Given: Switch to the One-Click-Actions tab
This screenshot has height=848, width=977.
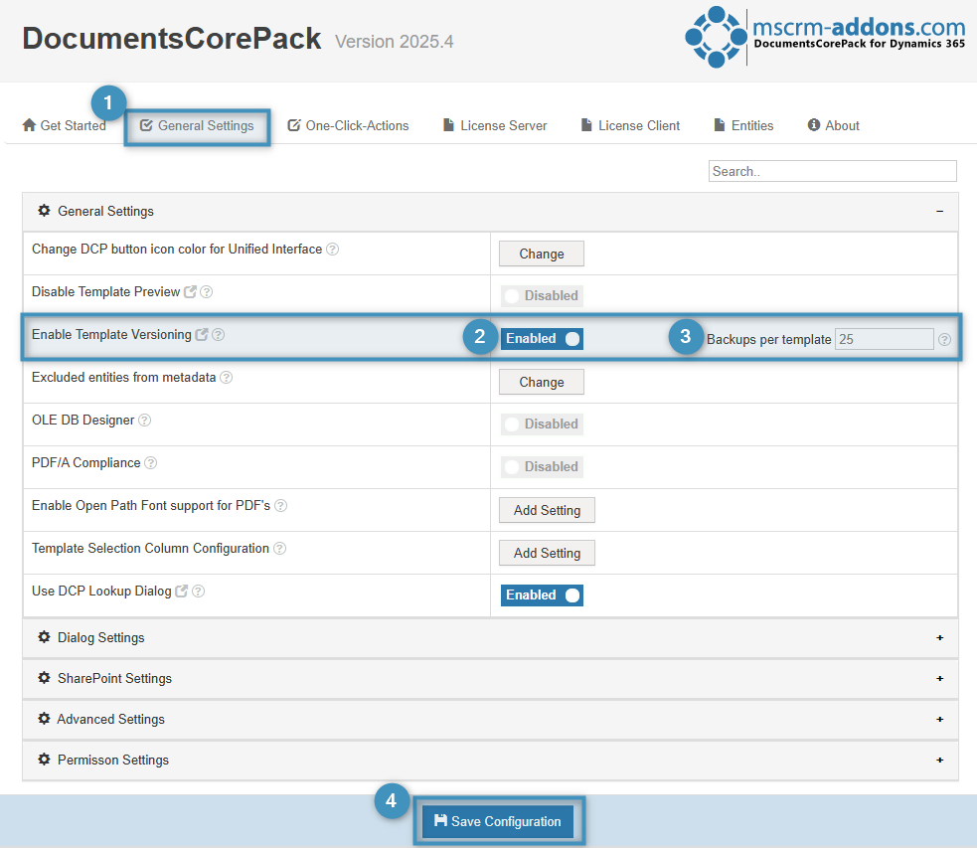Looking at the screenshot, I should [348, 126].
